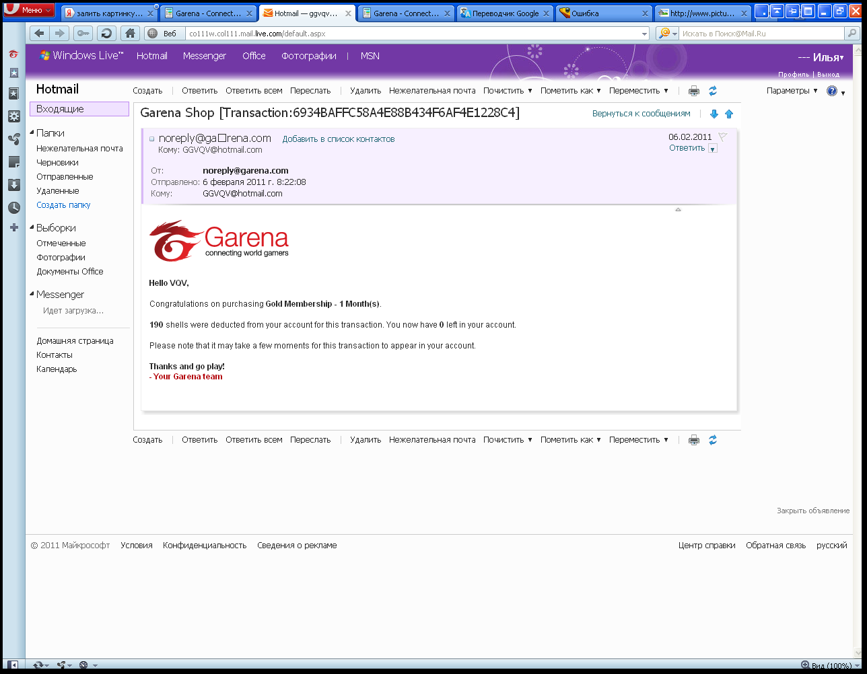Click Вернуться к сообщениям link
Screen dimensions: 867x674
tap(641, 114)
